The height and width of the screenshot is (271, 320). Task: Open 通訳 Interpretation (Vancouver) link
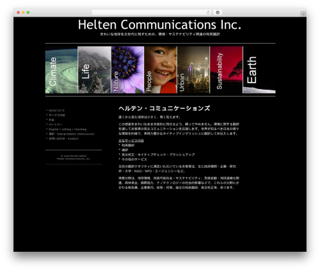(72, 134)
